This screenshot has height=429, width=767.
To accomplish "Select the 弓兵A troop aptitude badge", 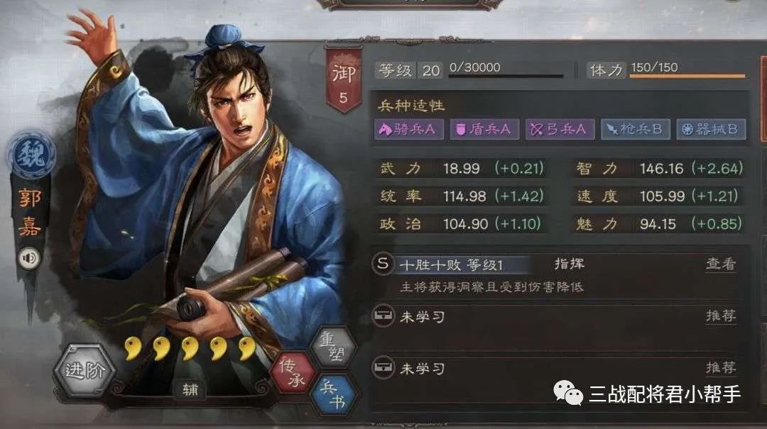I will coord(560,129).
